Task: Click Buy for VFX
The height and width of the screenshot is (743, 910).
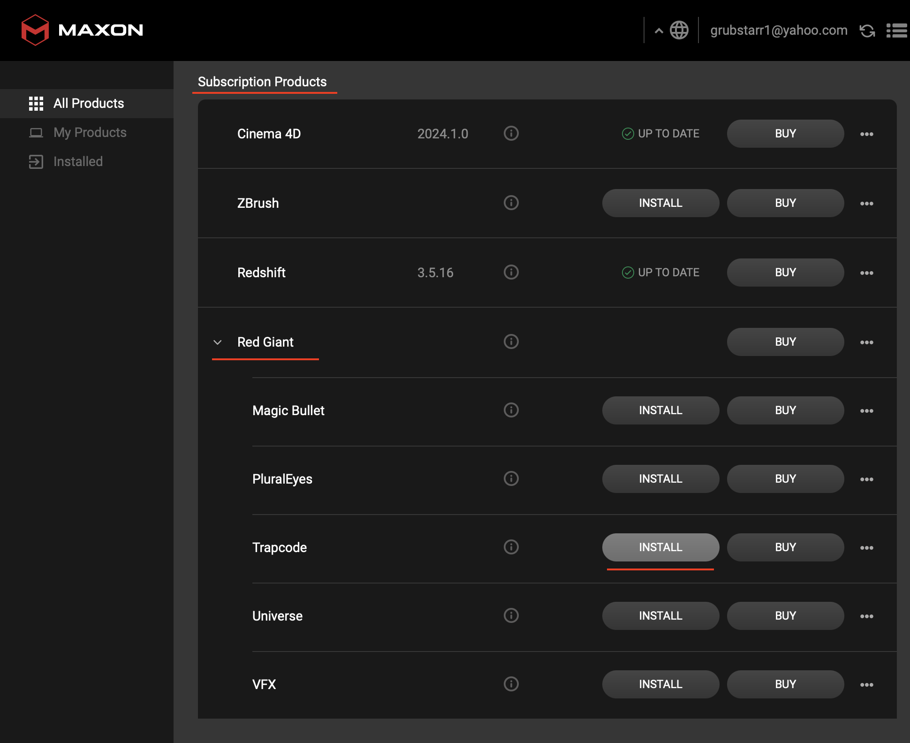Action: click(x=785, y=684)
